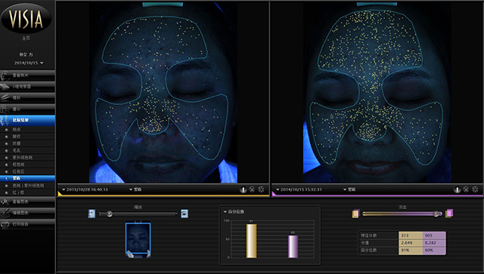Screen dimensions: 484x274
Task: Click the fade slider handle
Action: tap(436, 214)
